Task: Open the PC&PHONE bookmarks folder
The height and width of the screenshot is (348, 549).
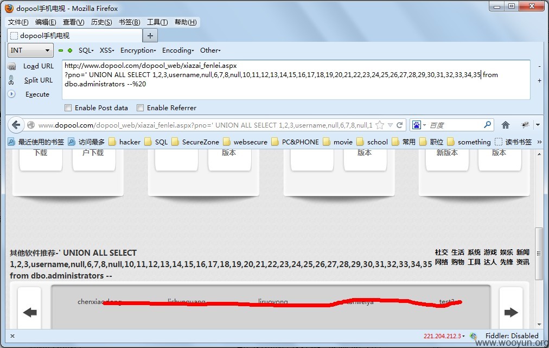Action: pyautogui.click(x=295, y=142)
